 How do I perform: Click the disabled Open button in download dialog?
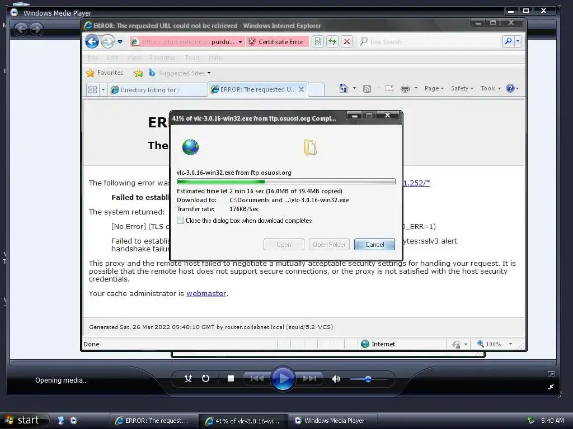click(284, 245)
